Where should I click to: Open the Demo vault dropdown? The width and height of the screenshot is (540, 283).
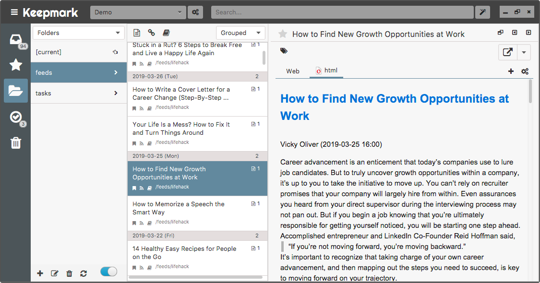[138, 12]
